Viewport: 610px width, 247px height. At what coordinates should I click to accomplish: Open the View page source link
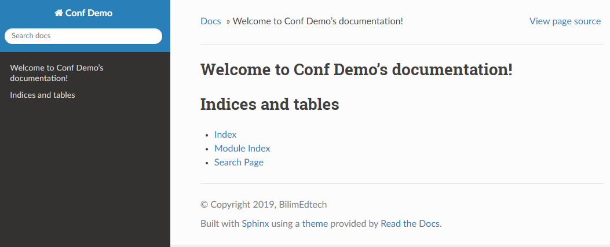coord(565,21)
